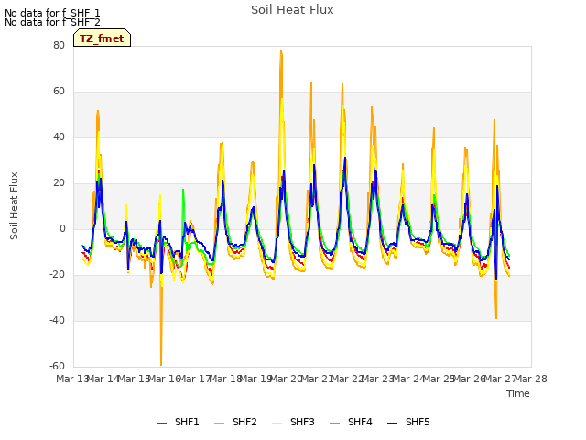The image size is (586, 440).
Task: Click the yellow SHF3 legend color marker
Action: (277, 423)
